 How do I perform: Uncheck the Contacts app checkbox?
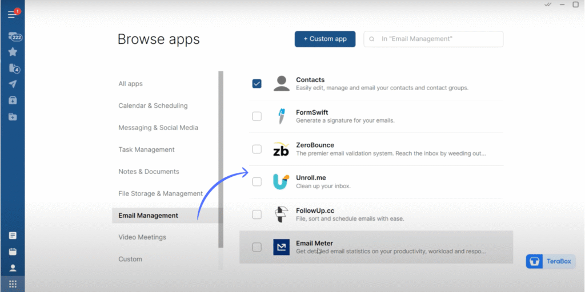pos(257,84)
